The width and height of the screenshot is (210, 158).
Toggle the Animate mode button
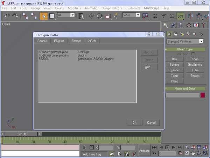click(x=144, y=150)
